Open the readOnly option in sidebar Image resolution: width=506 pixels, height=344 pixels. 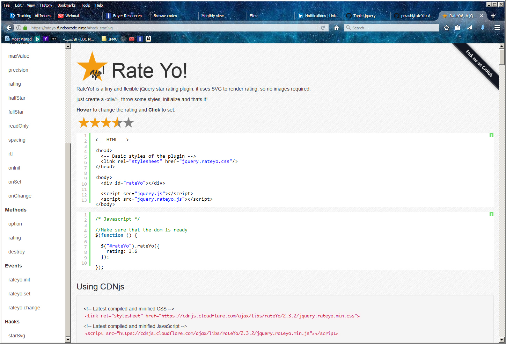19,126
